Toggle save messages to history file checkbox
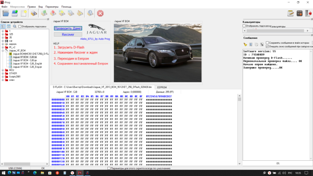 [267, 43]
